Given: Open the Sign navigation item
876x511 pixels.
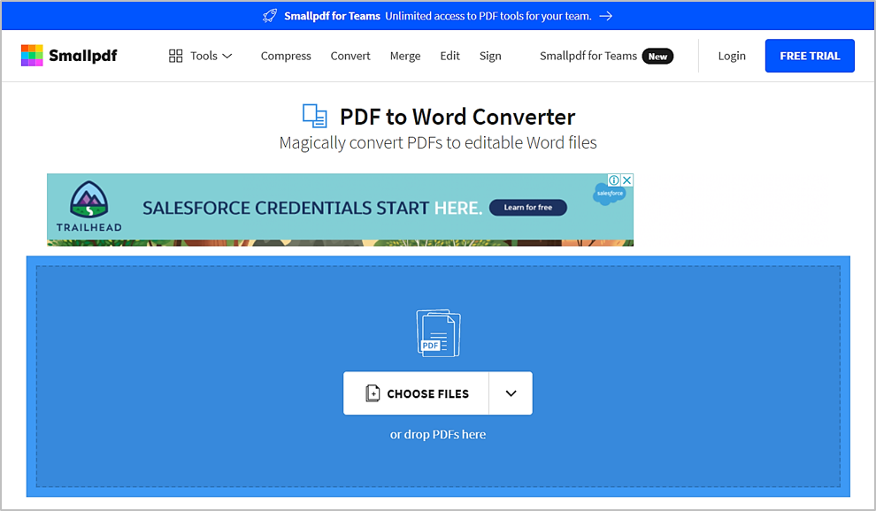Looking at the screenshot, I should point(490,56).
